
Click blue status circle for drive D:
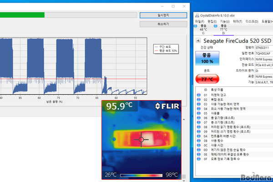pos(216,26)
